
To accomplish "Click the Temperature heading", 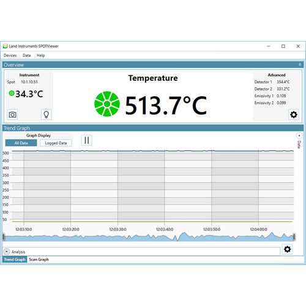I will click(153, 78).
